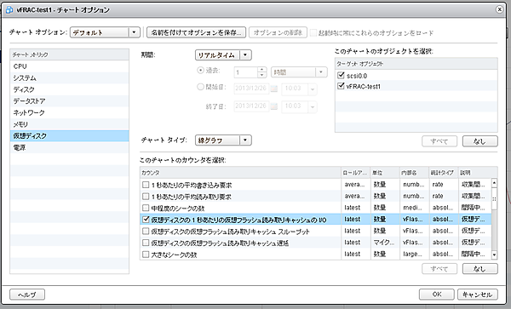Select the 電源 chart metric
The width and height of the screenshot is (511, 309).
pyautogui.click(x=70, y=147)
